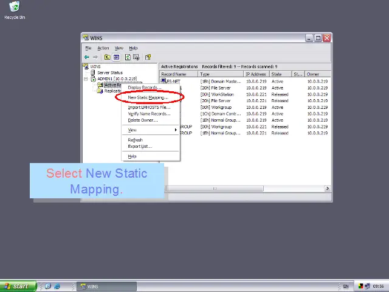389x292 pixels.
Task: Open Internet Explorer from quick launch
Action: (x=57, y=287)
